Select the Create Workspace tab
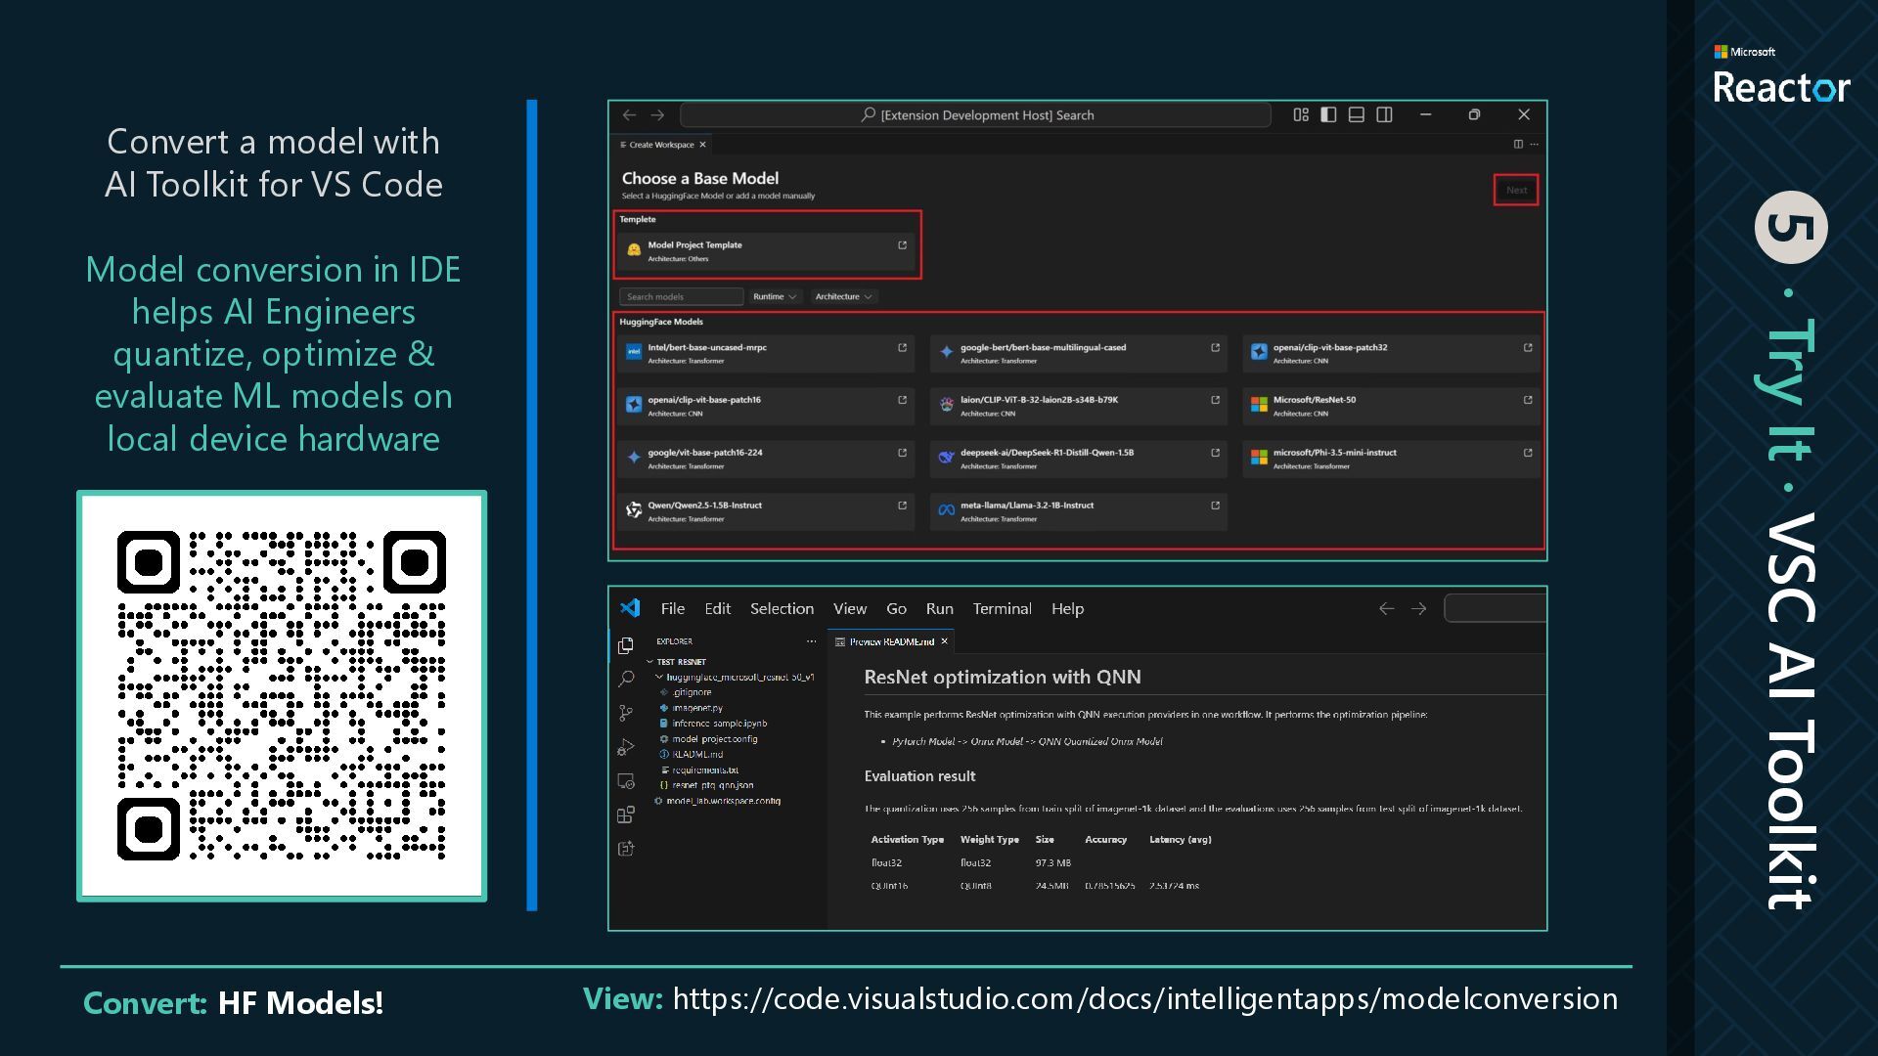 [x=661, y=145]
